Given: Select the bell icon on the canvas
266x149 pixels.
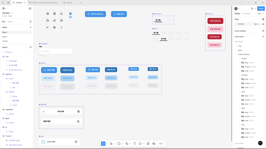Looking at the screenshot, I should 62,14.
